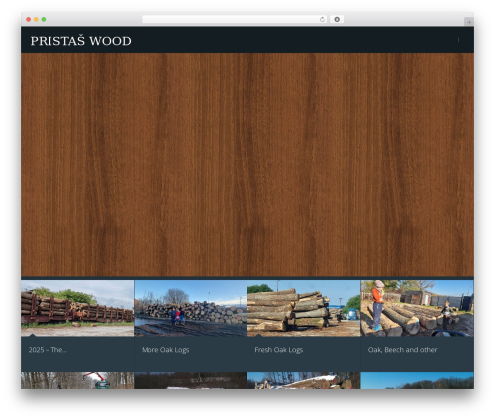Click the green maximize window button
Image resolution: width=495 pixels, height=419 pixels.
44,19
